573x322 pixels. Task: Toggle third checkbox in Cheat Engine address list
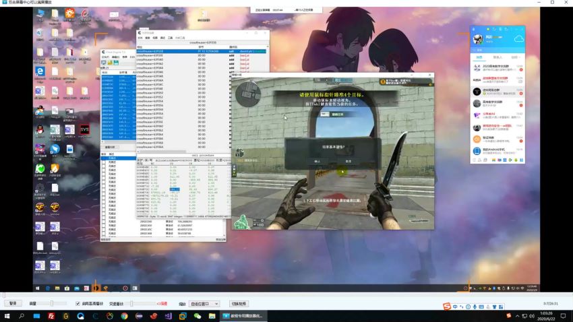104,166
